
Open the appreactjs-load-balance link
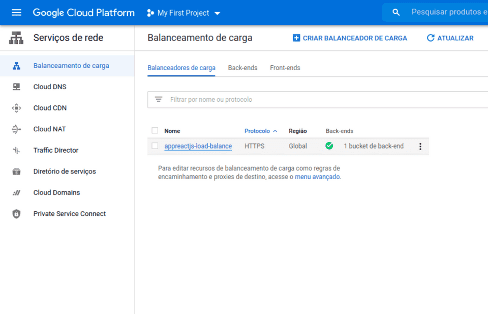[198, 146]
